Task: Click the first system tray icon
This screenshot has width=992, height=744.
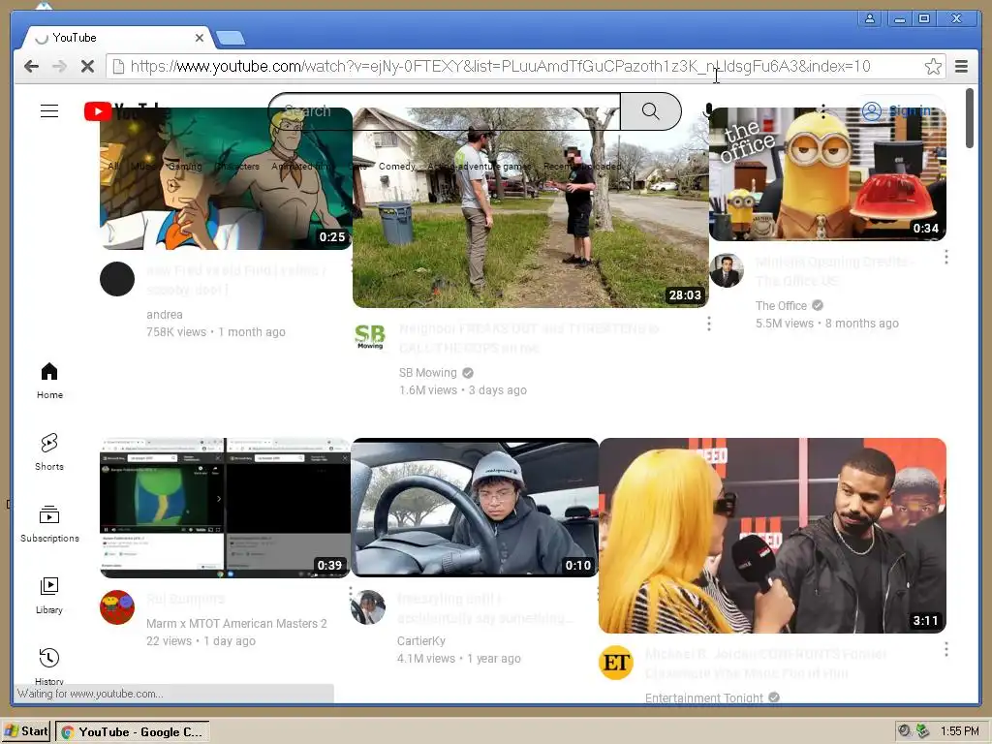Action: 906,731
